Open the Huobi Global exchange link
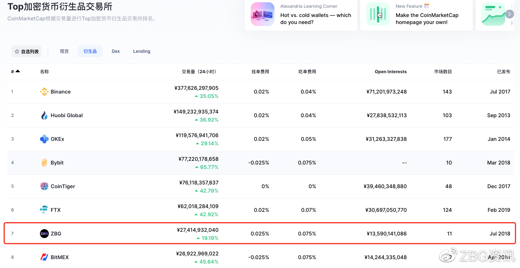Image resolution: width=520 pixels, height=268 pixels. coord(67,115)
